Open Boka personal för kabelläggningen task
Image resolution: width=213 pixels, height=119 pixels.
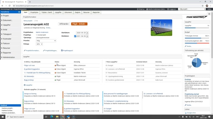[116, 94]
